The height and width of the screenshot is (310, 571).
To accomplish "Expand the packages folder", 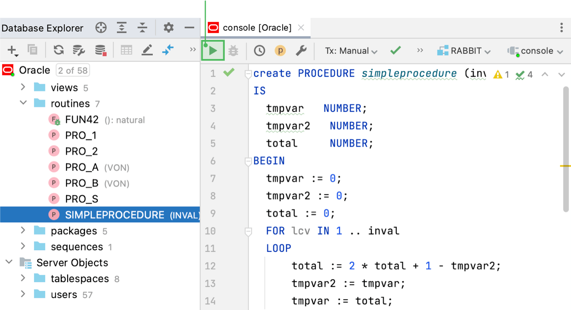I will pyautogui.click(x=23, y=230).
